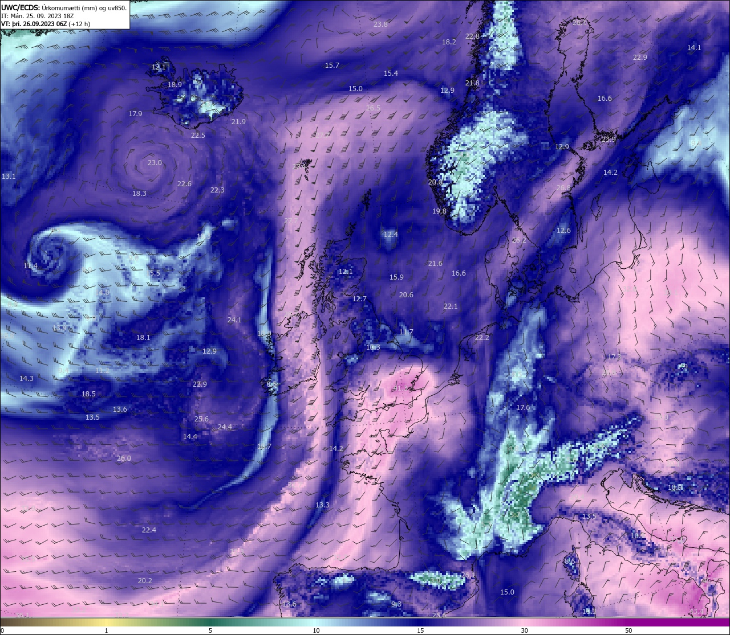Click the value 24.4 on the map
730x635 pixels.
point(225,427)
